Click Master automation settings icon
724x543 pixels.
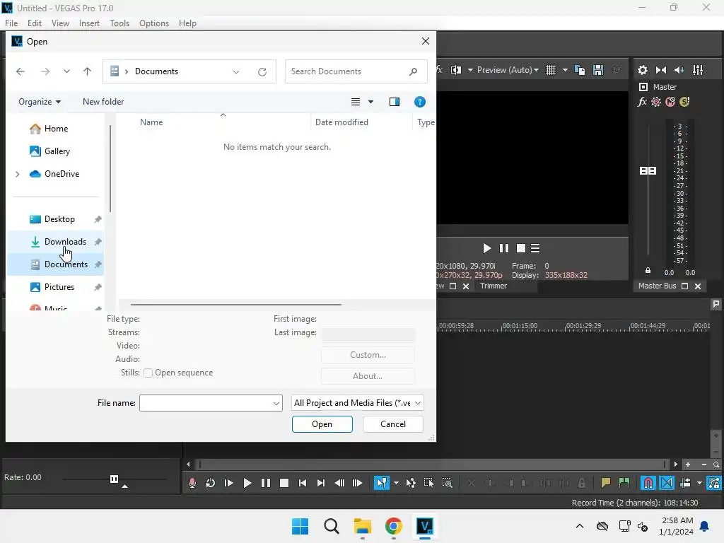tap(655, 102)
